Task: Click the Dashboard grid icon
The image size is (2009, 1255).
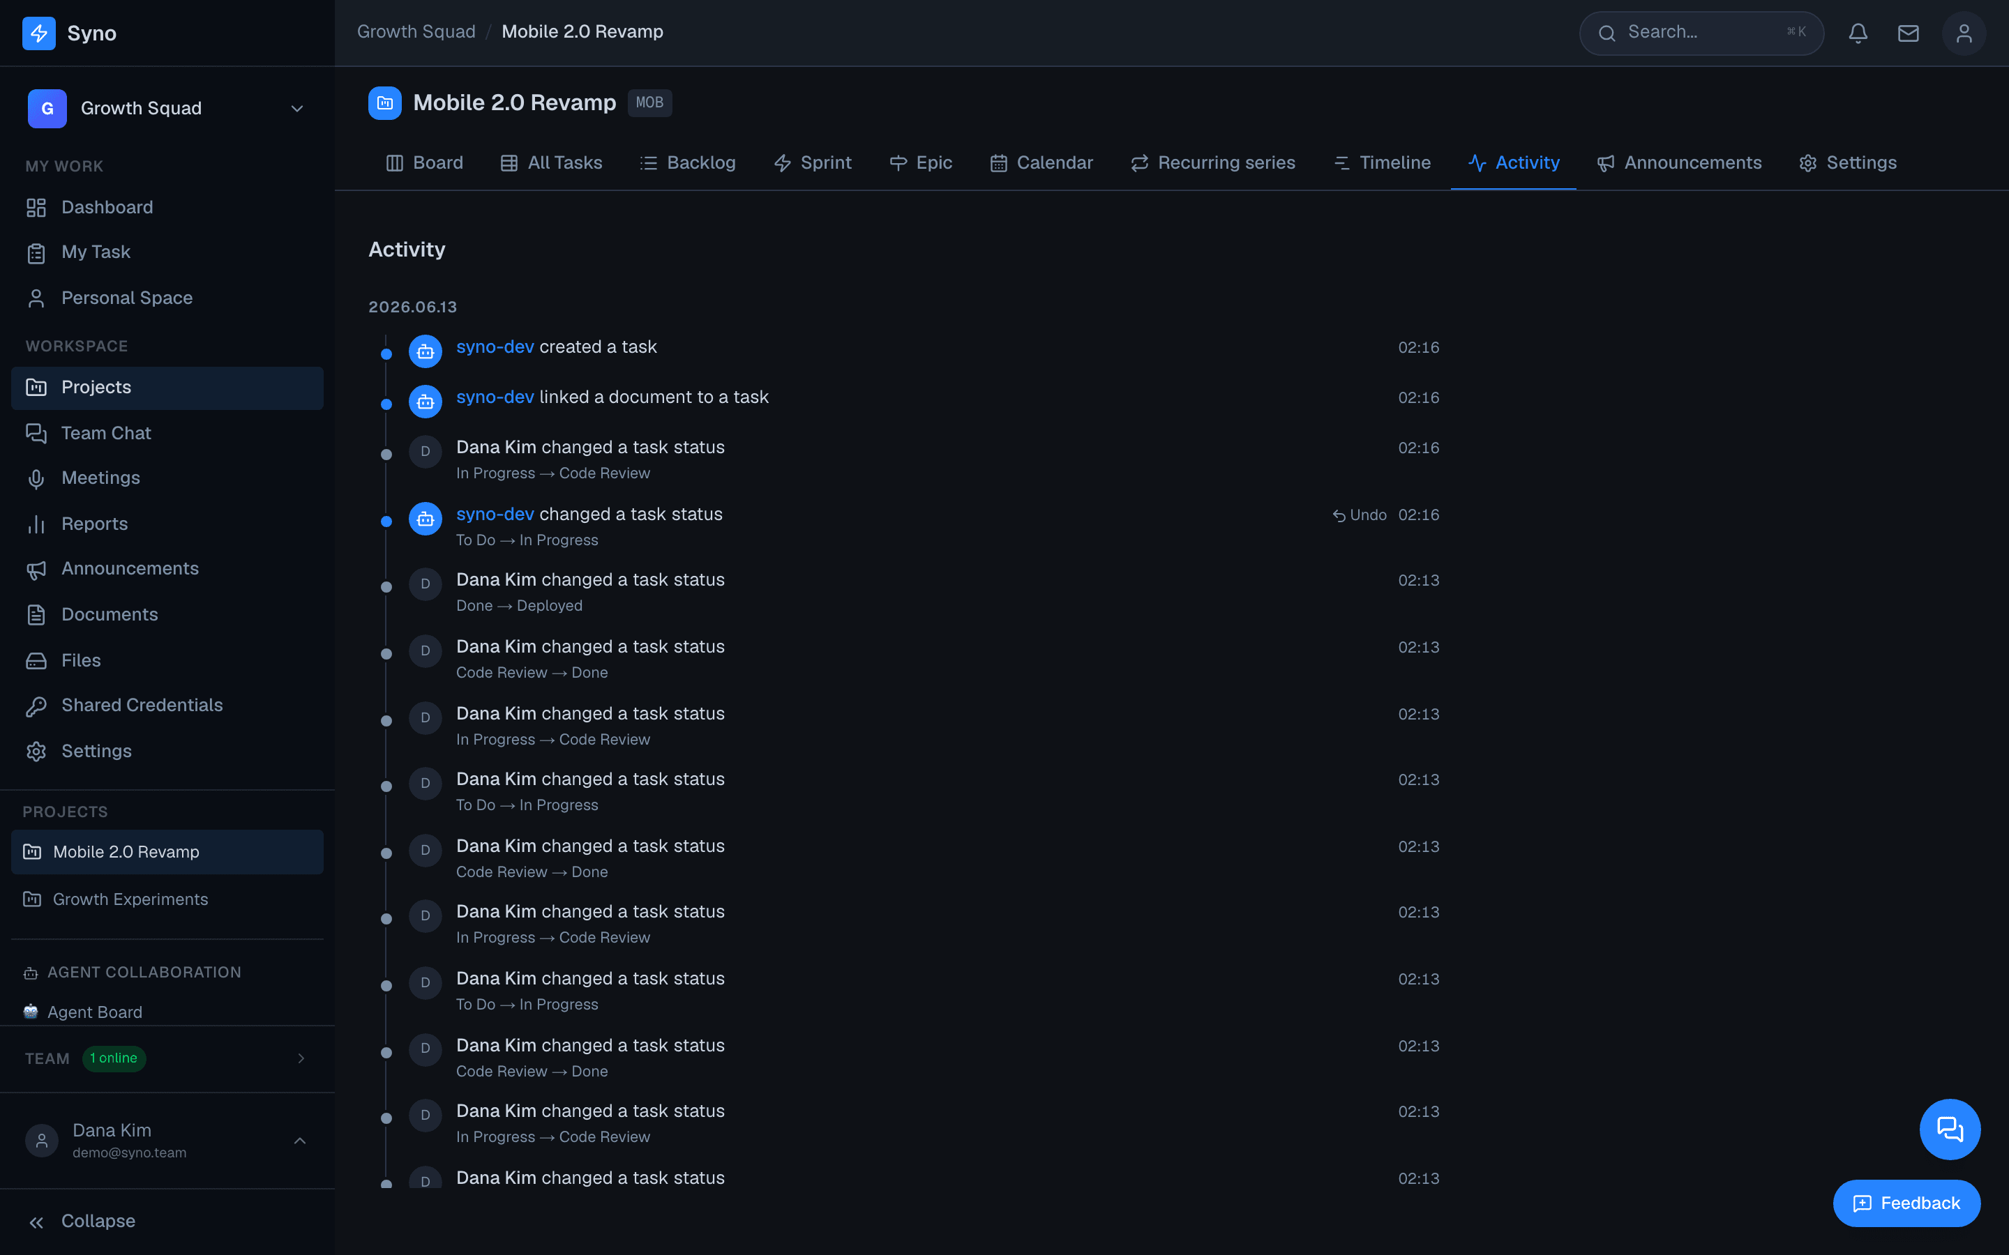Action: point(36,208)
